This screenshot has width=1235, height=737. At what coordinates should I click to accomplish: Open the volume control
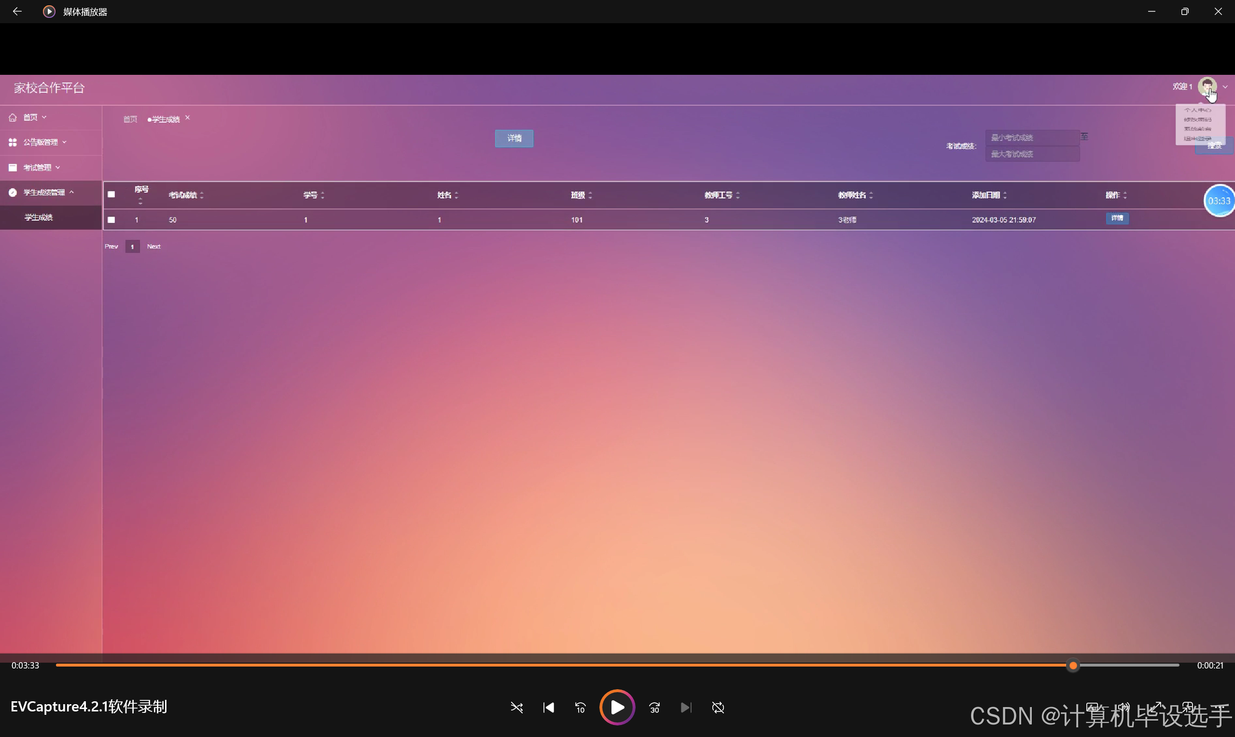coord(1124,707)
